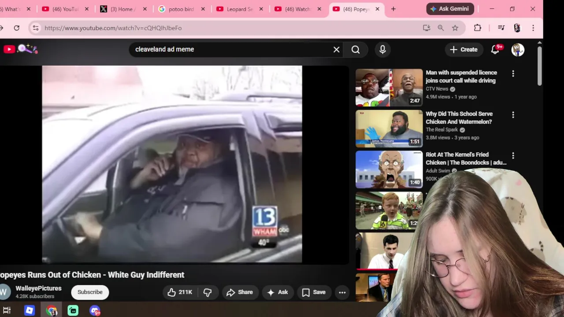Screen dimensions: 564x317
Task: Like the video with 211K thumbs up
Action: [x=180, y=292]
